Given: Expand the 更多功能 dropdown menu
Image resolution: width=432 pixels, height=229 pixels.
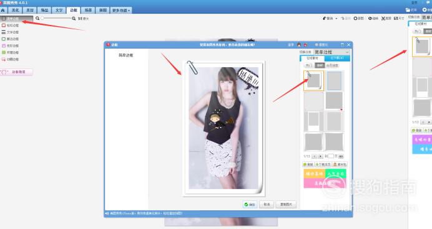Looking at the screenshot, I should coord(121,10).
